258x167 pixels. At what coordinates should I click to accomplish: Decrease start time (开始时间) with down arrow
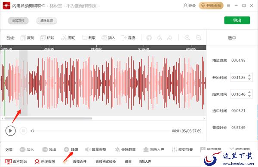coord(249,79)
